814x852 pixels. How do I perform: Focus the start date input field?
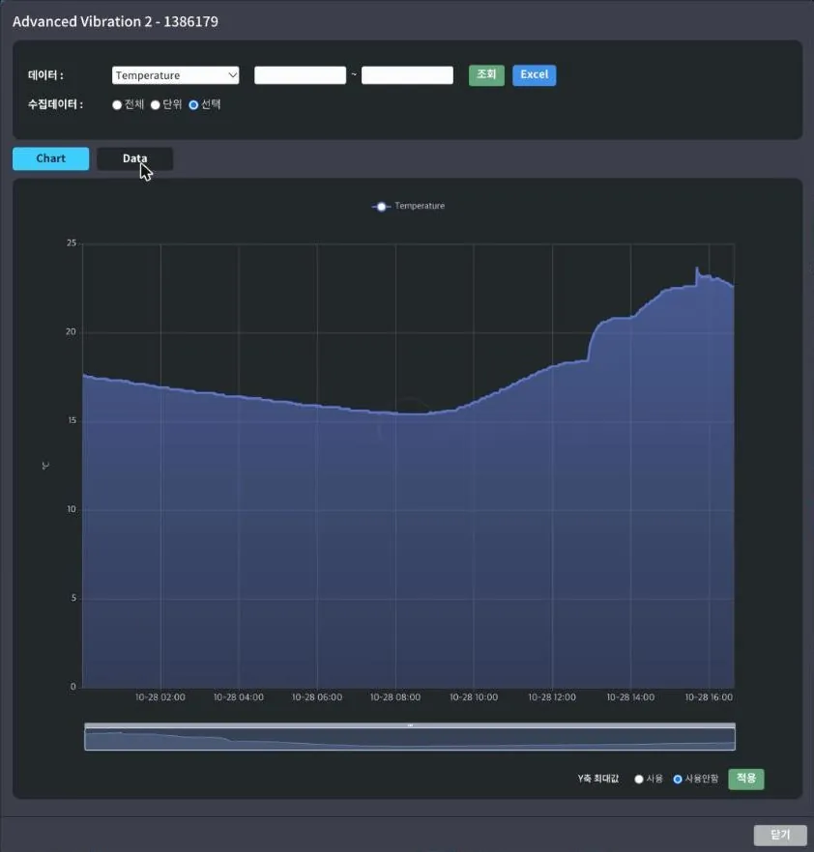coord(300,75)
